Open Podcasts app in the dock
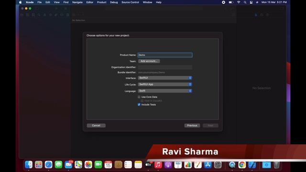 pos(168,164)
